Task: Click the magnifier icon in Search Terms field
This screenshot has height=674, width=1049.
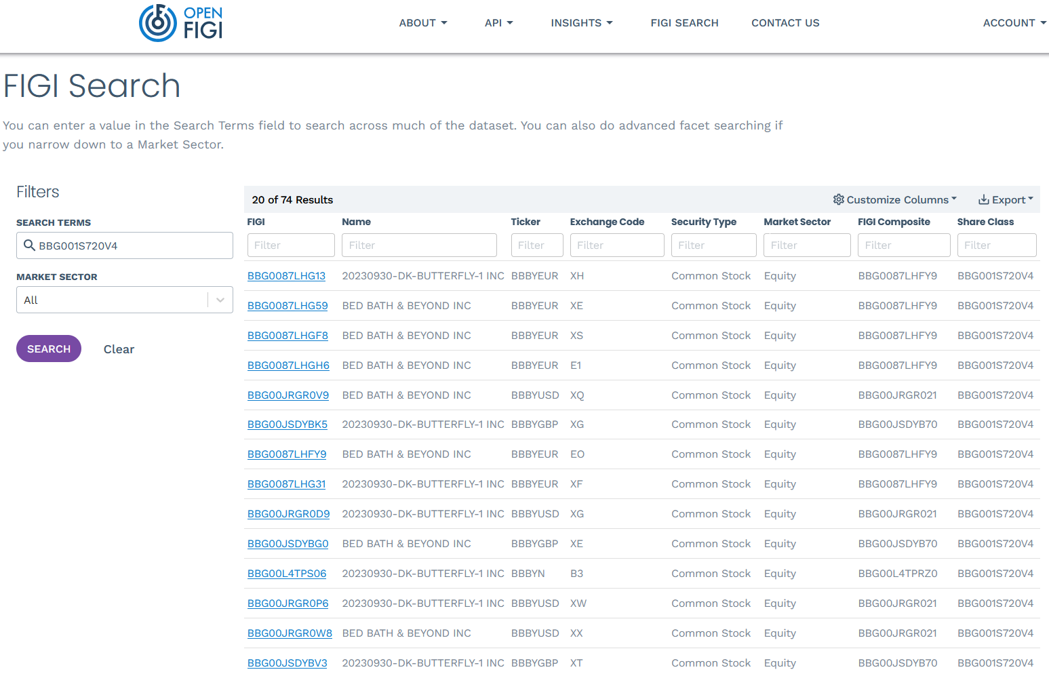Action: point(29,245)
